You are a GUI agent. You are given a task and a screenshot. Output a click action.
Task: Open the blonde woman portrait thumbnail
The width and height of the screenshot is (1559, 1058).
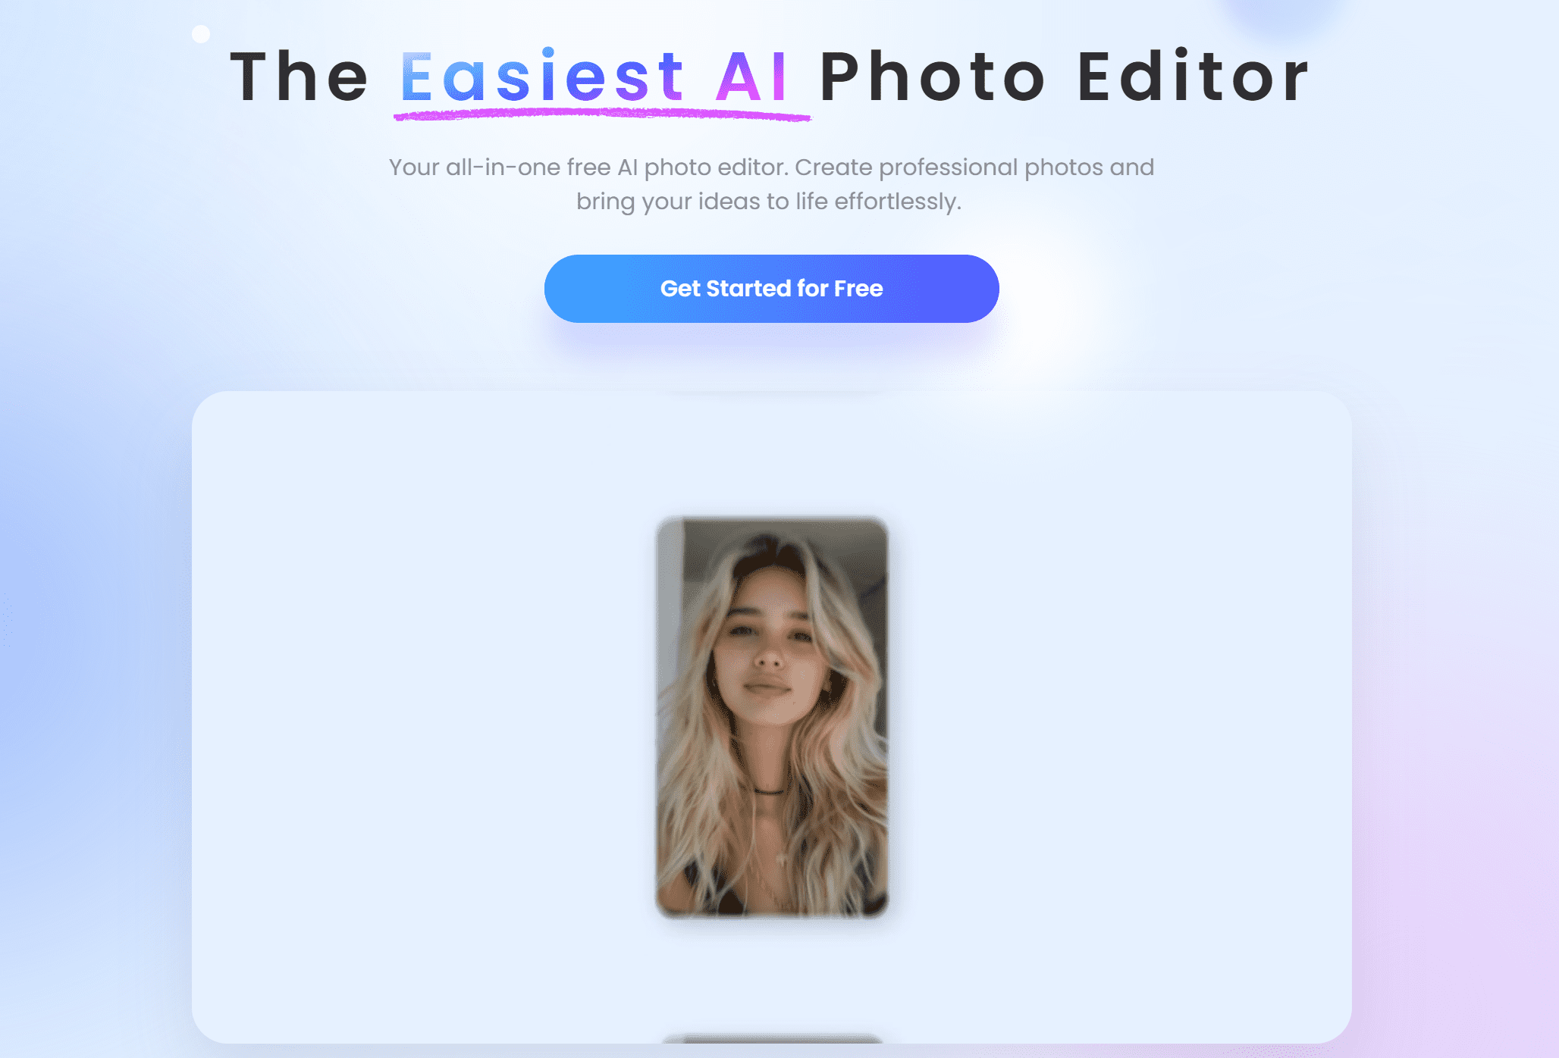click(772, 718)
